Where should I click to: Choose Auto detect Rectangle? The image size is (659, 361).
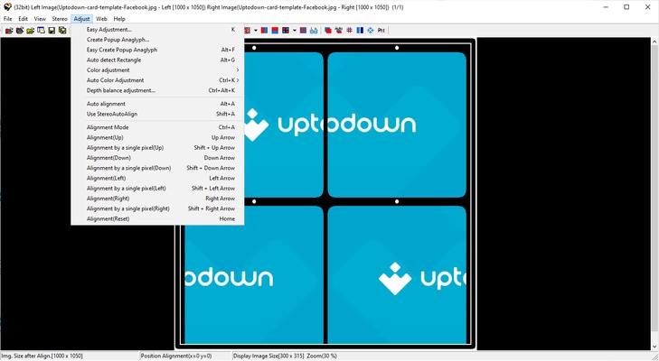pyautogui.click(x=157, y=60)
